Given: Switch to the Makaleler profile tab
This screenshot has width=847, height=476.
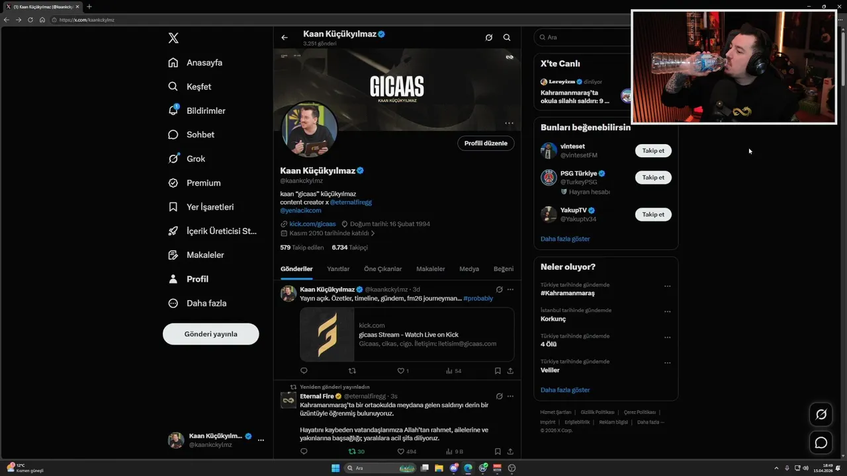Looking at the screenshot, I should tap(431, 269).
